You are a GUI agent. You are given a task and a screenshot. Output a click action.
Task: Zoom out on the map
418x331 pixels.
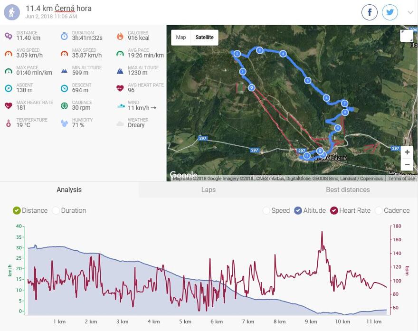tap(407, 164)
